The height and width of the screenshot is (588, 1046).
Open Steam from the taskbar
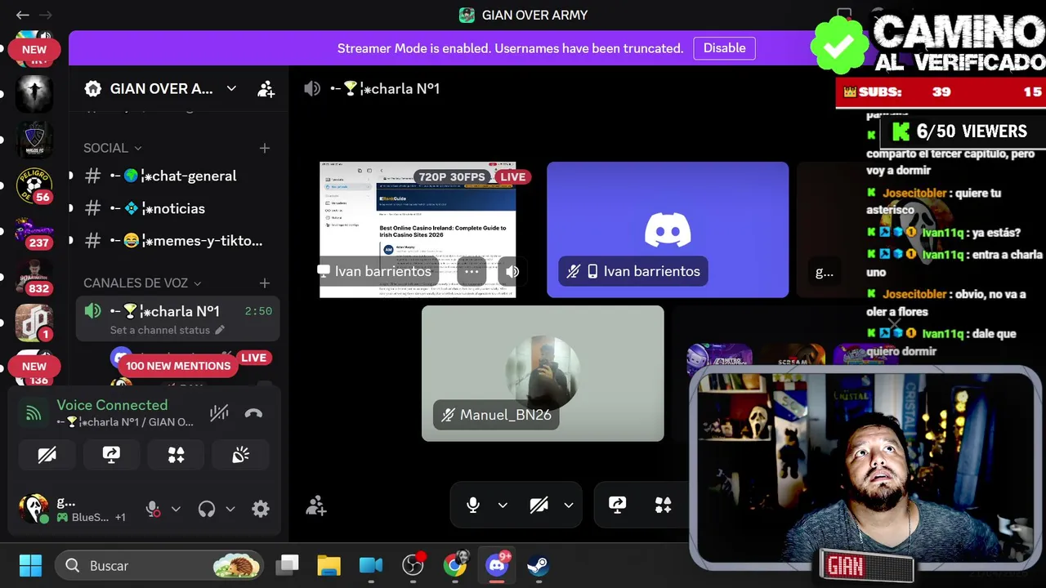[x=538, y=565]
